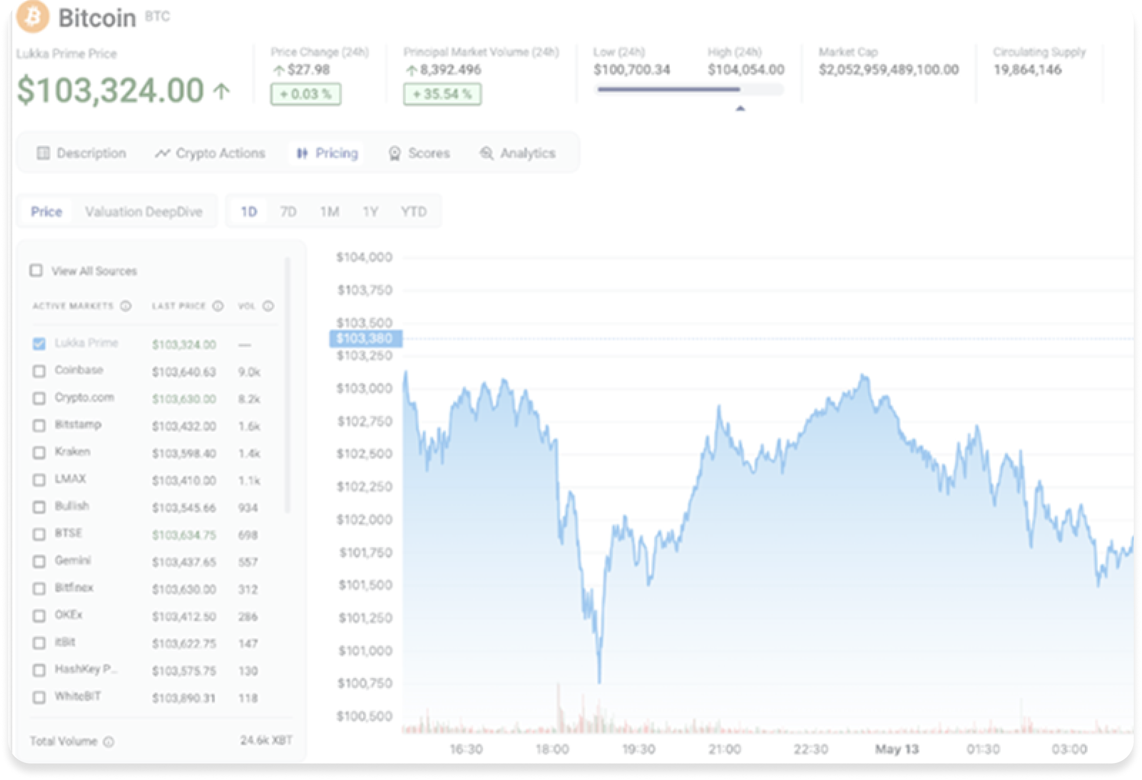Screen dimensions: 1142x780
Task: Check the WhiteBIT source checkbox
Action: (x=39, y=697)
